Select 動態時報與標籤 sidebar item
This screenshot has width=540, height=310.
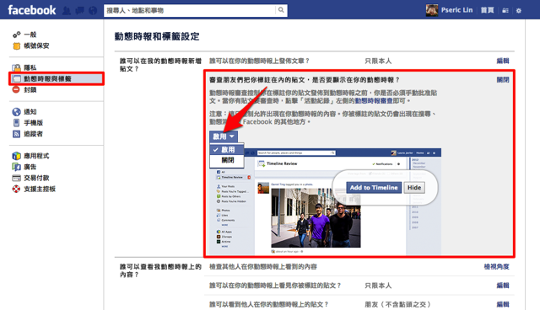click(x=57, y=78)
